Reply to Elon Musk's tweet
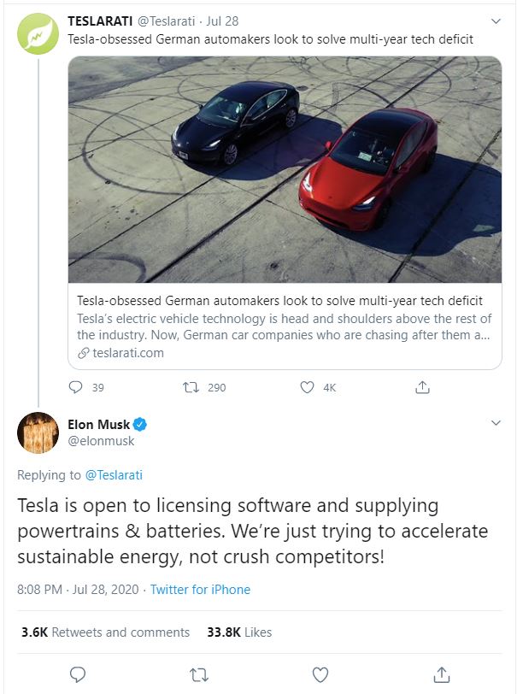Viewport: 517px width, 694px height. click(x=77, y=674)
